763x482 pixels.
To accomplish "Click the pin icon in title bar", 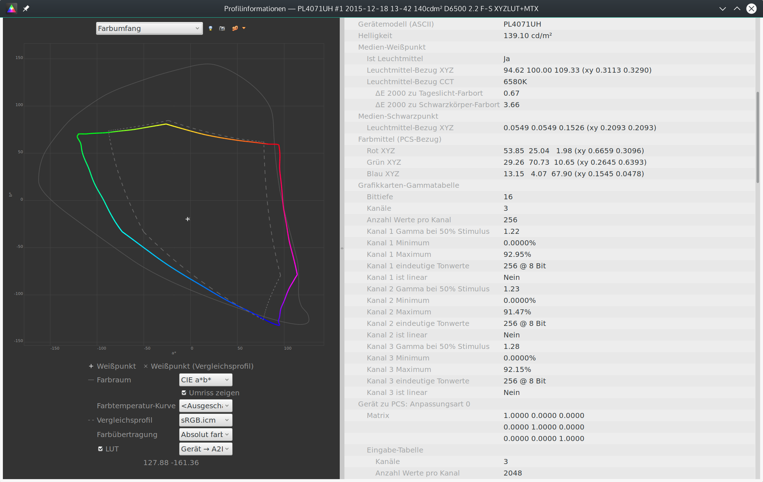I will 26,9.
